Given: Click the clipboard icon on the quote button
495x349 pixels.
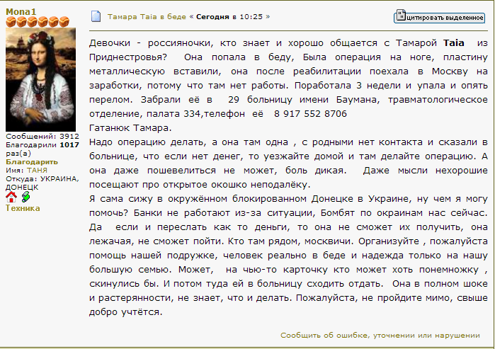Looking at the screenshot, I should (x=401, y=16).
